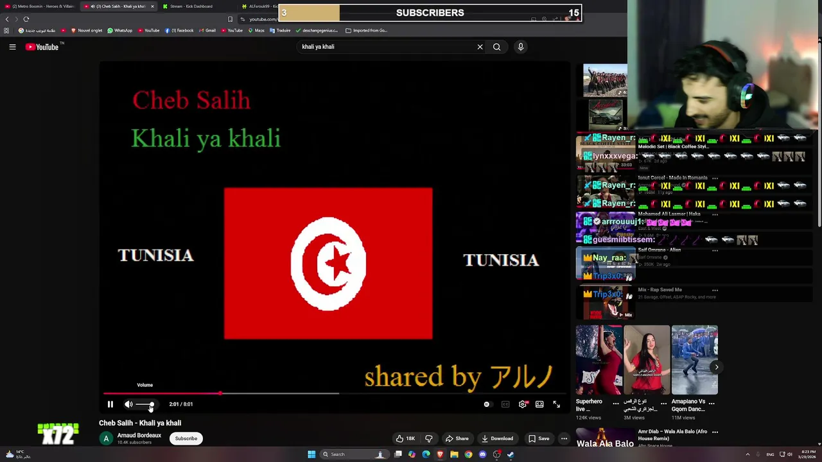Adjust the video volume slider
This screenshot has height=462, width=822.
click(x=145, y=404)
